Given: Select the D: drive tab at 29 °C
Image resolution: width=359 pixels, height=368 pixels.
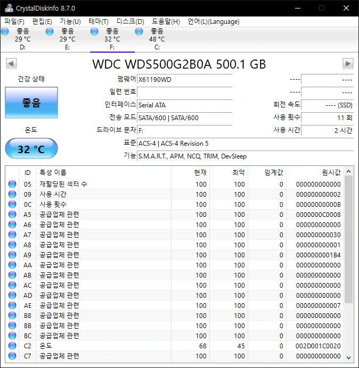Looking at the screenshot, I should coord(22,39).
